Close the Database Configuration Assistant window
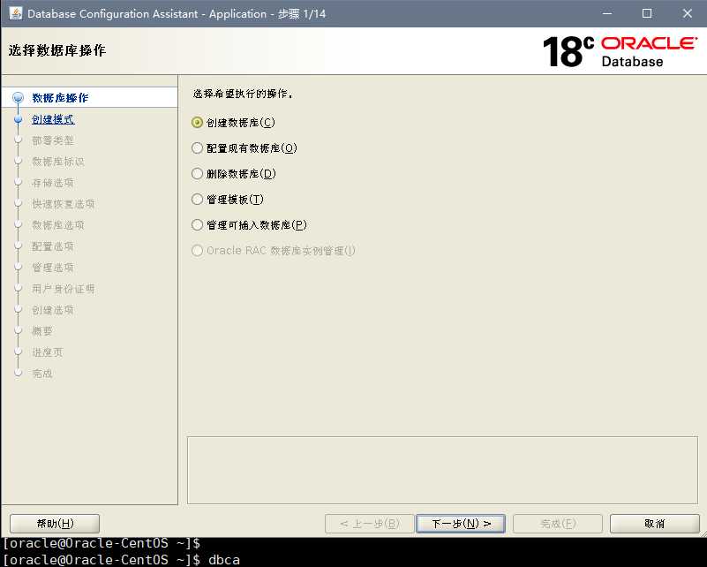 tap(688, 13)
